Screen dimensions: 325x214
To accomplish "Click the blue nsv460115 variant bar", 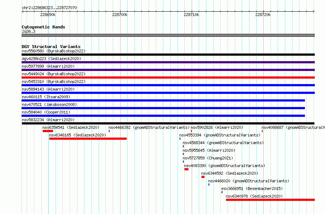I will [x=163, y=100].
